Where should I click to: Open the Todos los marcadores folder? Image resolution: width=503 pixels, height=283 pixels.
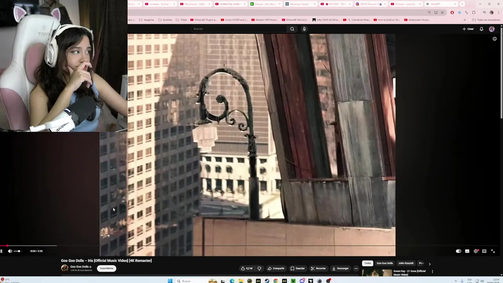point(486,20)
